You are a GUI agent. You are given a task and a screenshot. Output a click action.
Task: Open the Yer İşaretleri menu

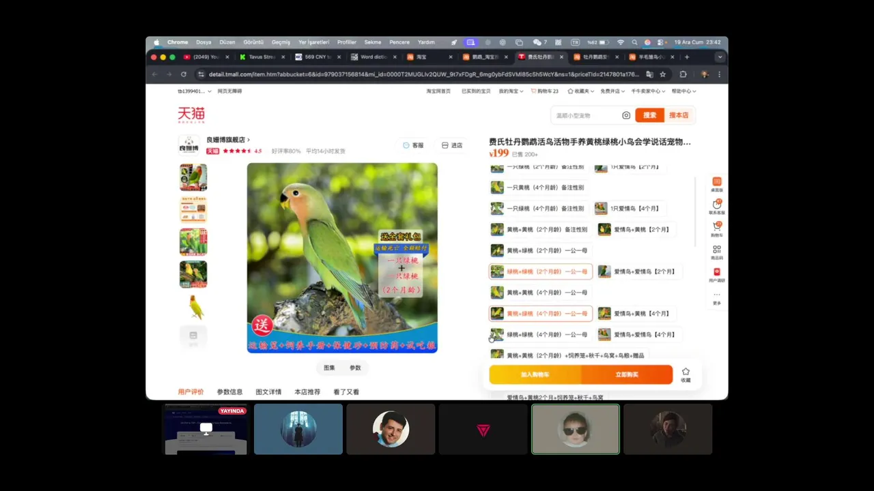pyautogui.click(x=313, y=42)
